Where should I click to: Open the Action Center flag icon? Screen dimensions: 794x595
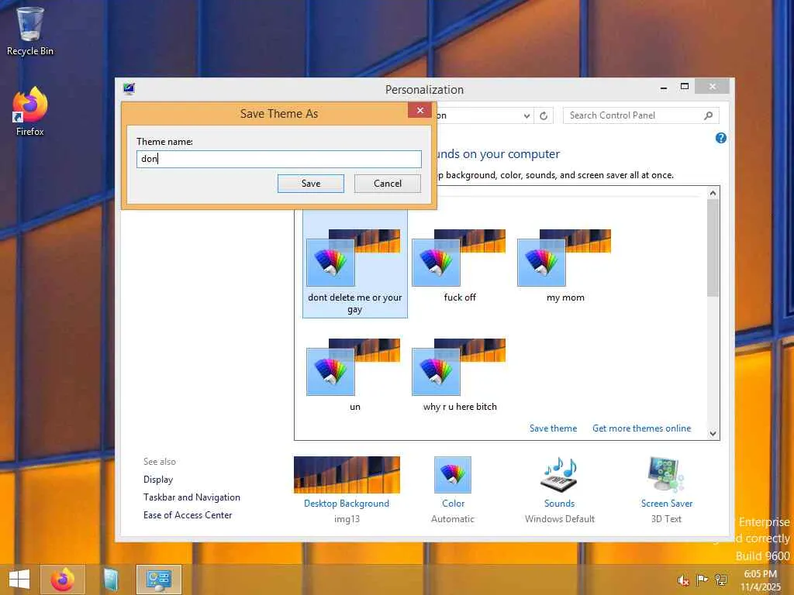[x=702, y=580]
